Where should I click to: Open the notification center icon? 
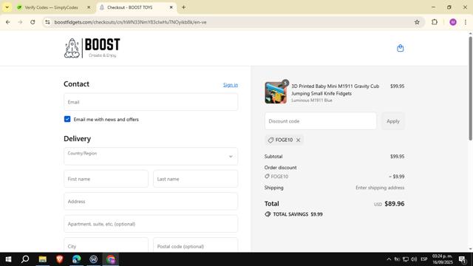(462, 259)
